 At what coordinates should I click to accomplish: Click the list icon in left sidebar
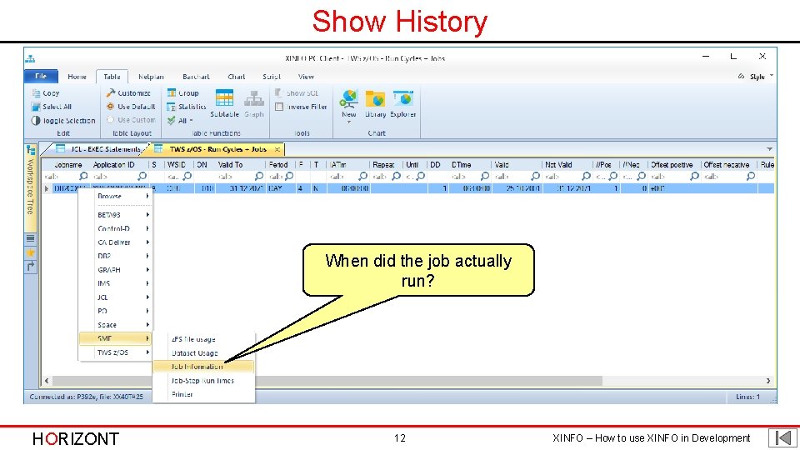click(31, 238)
